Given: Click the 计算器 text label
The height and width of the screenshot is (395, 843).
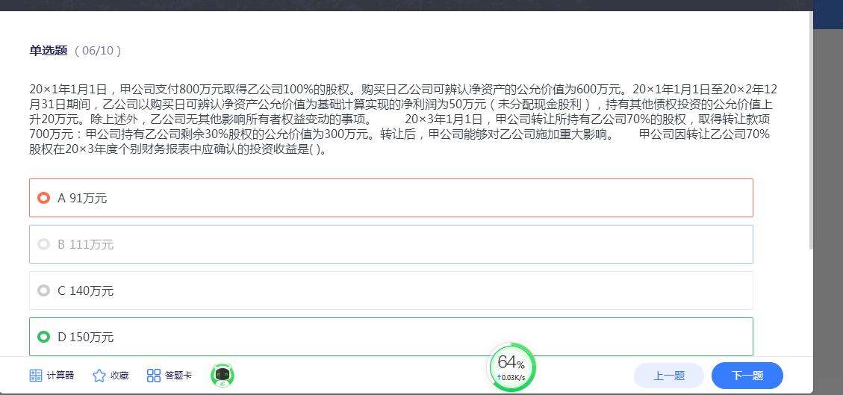Looking at the screenshot, I should (60, 376).
